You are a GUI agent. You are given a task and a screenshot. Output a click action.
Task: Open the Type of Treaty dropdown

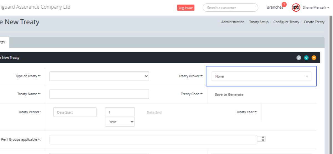click(x=99, y=76)
